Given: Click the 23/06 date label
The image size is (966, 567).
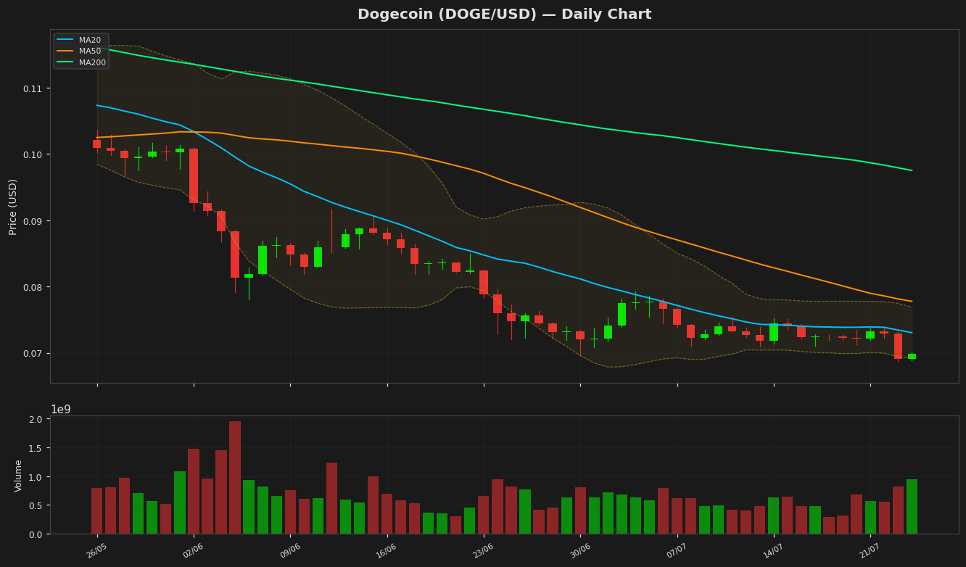Looking at the screenshot, I should (x=483, y=551).
